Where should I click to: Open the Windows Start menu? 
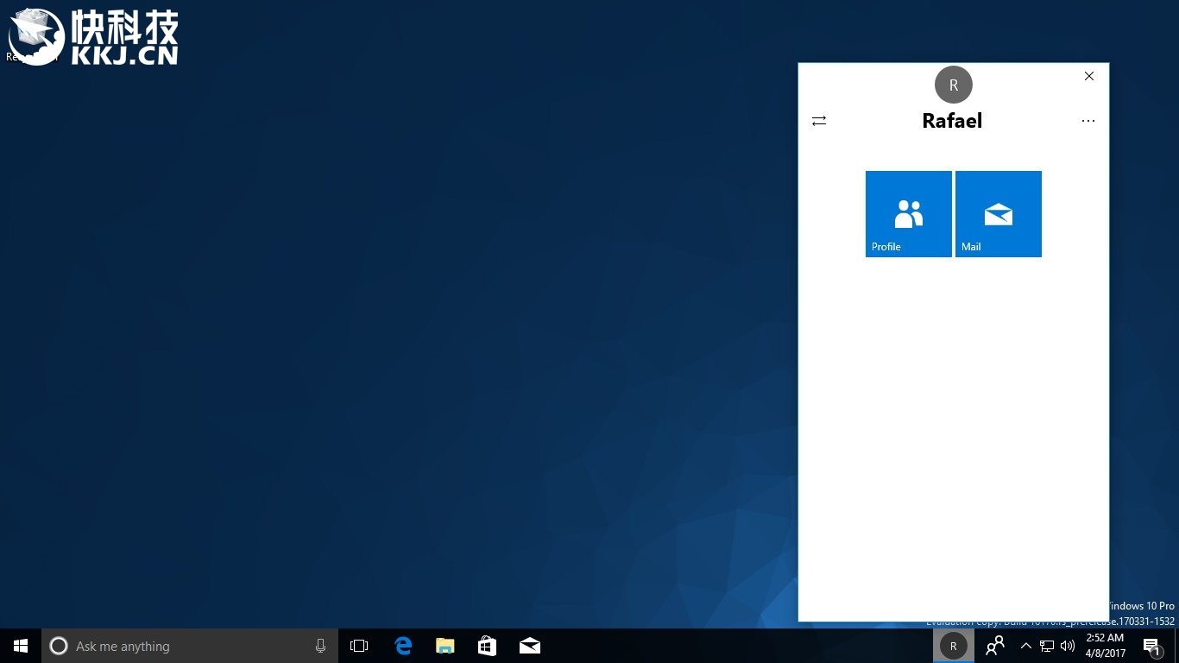click(x=21, y=646)
